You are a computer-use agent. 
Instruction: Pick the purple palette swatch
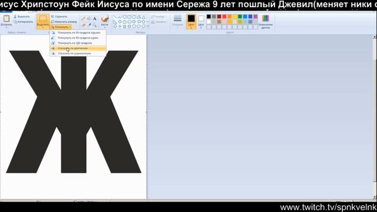tap(255, 16)
